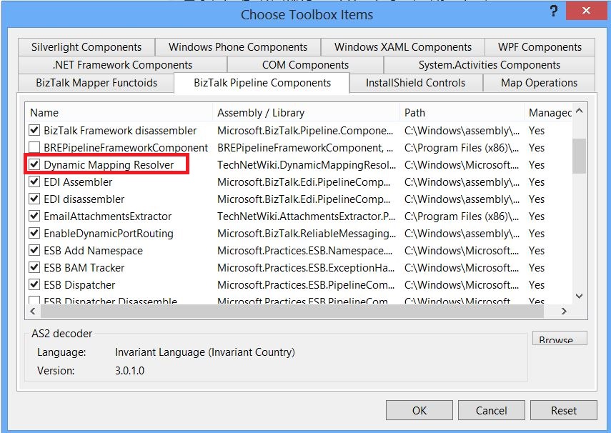Select the EmailAttachmentsExtractor row name
The image size is (611, 433).
(x=107, y=216)
